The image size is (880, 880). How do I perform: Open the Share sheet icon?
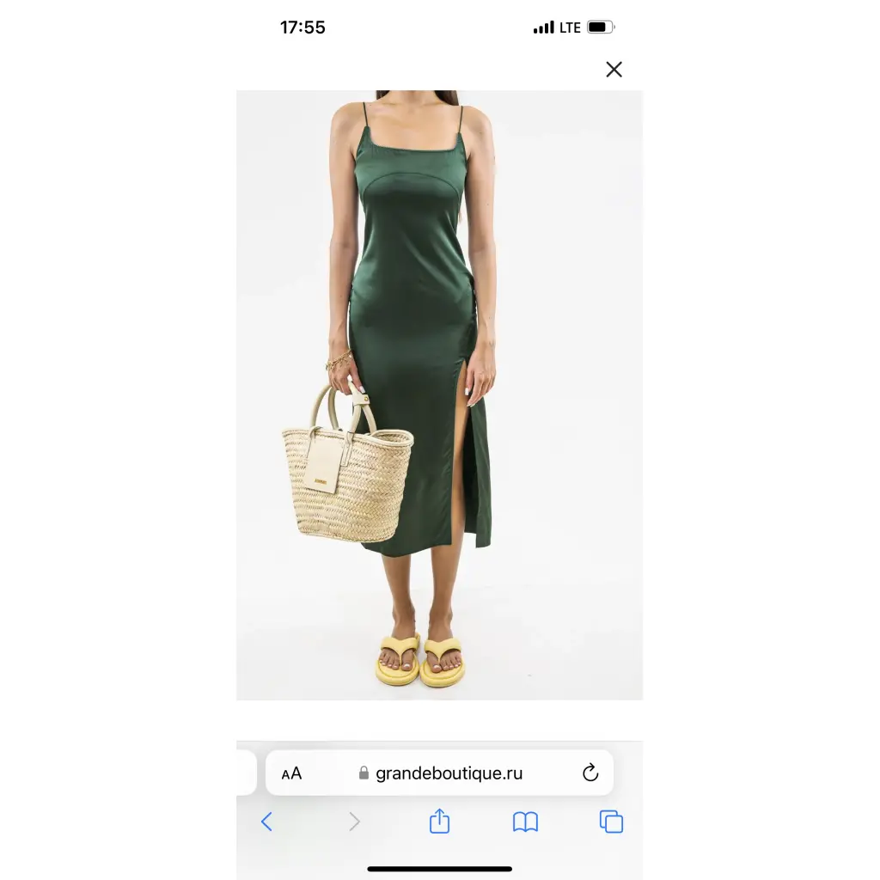[439, 821]
